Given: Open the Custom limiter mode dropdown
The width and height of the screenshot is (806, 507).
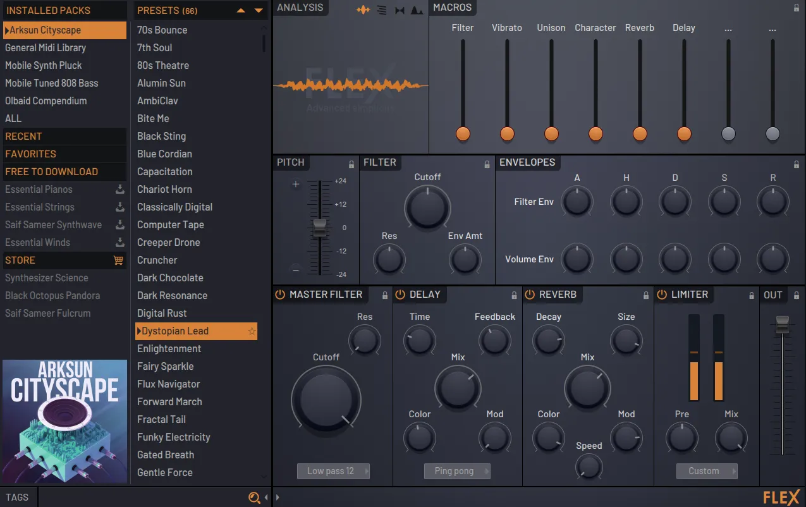Looking at the screenshot, I should click(x=707, y=471).
